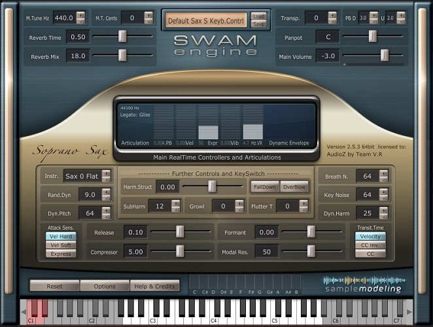Open Help & Credits
433x327 pixels.
tap(154, 286)
